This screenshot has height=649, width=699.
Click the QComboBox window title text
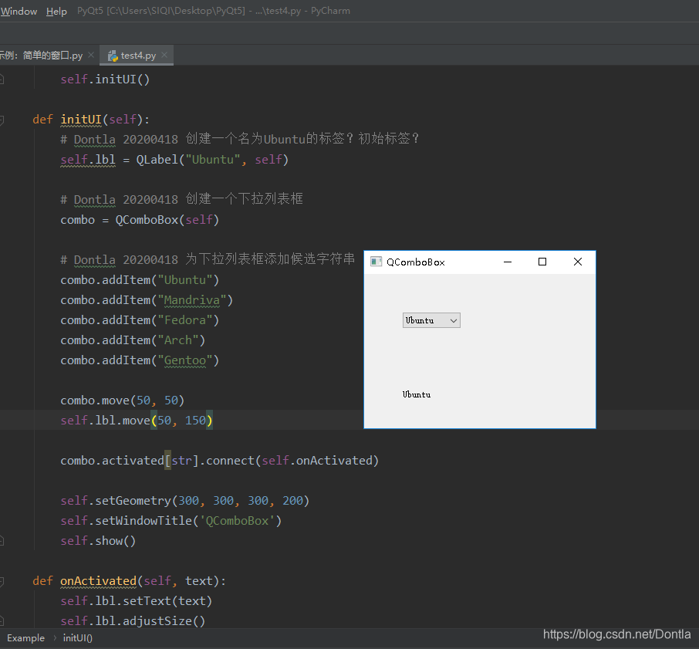(416, 262)
